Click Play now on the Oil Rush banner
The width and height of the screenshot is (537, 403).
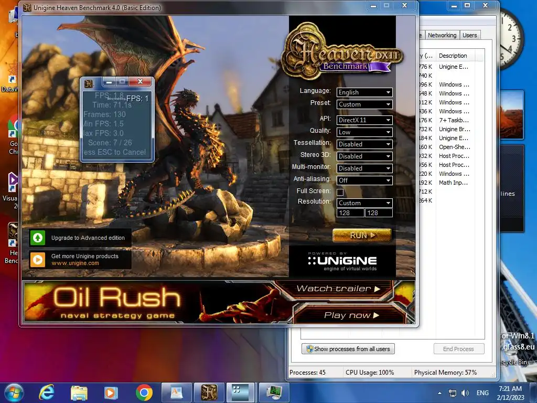(x=351, y=315)
